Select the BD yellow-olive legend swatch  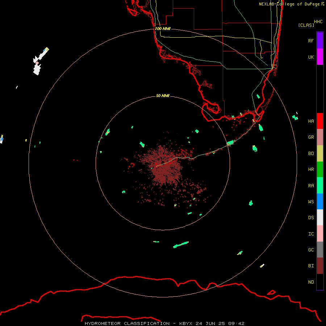point(320,154)
